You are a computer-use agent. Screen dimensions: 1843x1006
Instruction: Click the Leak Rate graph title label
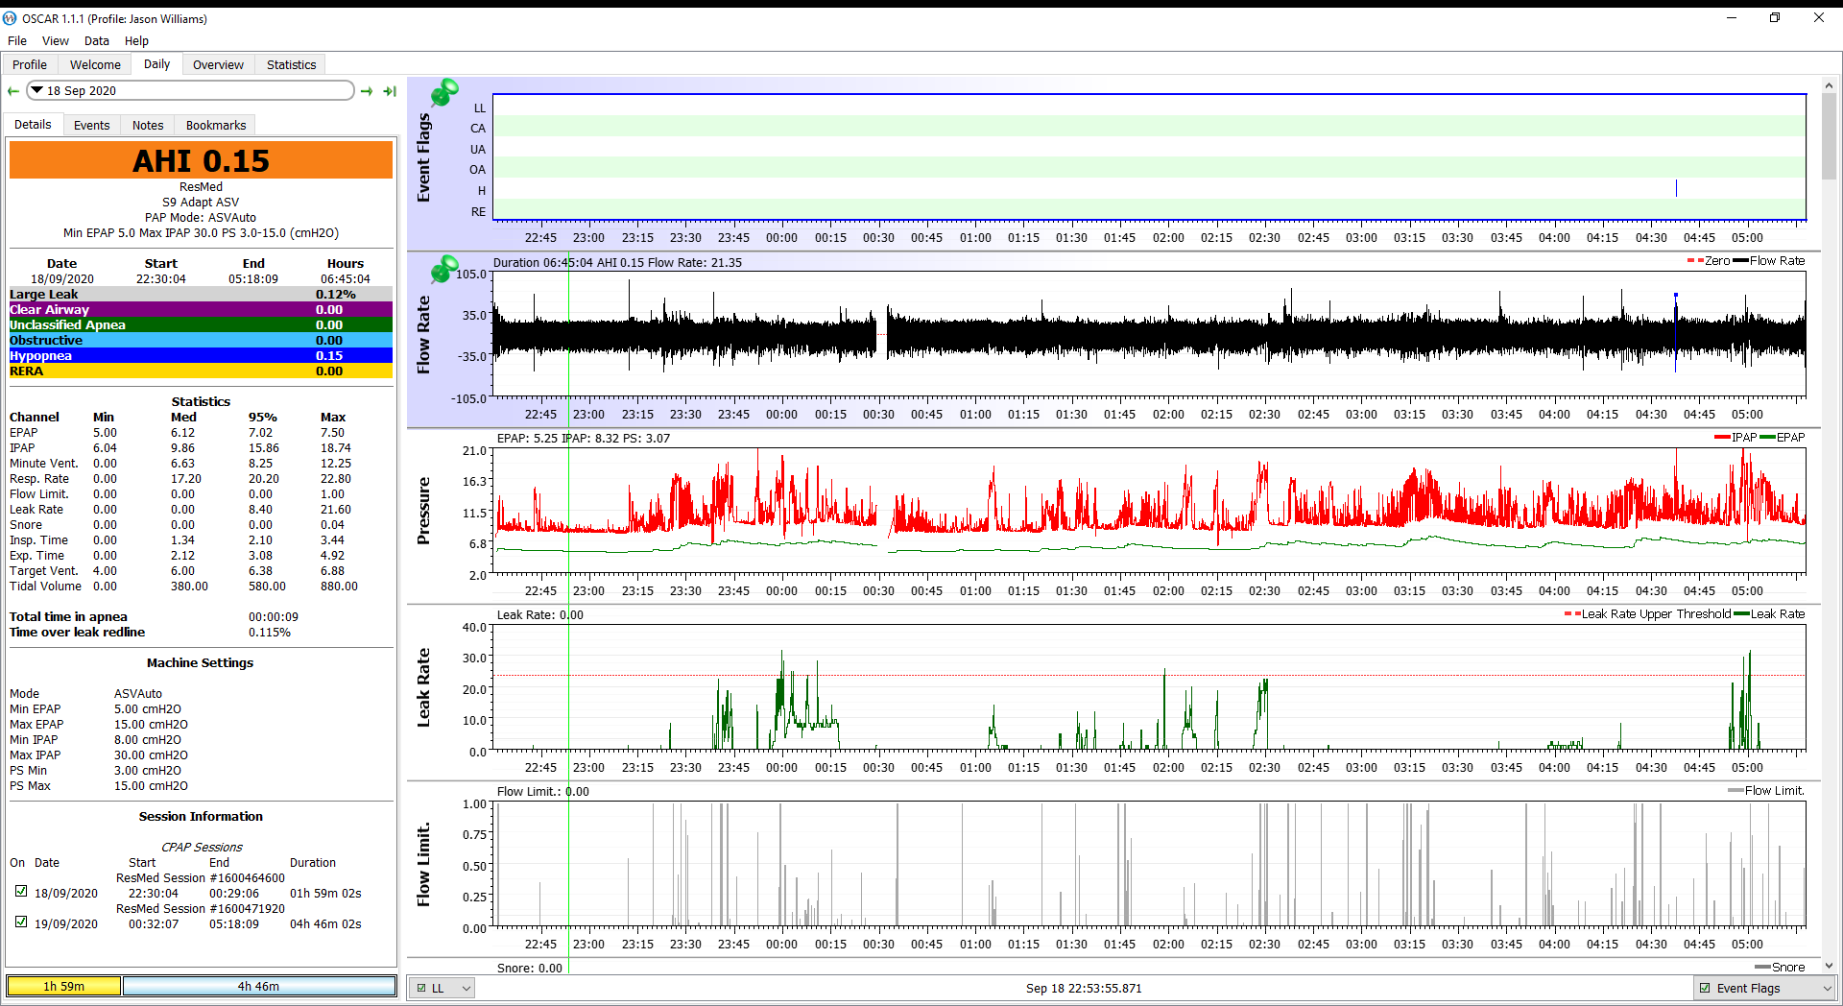pos(423,687)
